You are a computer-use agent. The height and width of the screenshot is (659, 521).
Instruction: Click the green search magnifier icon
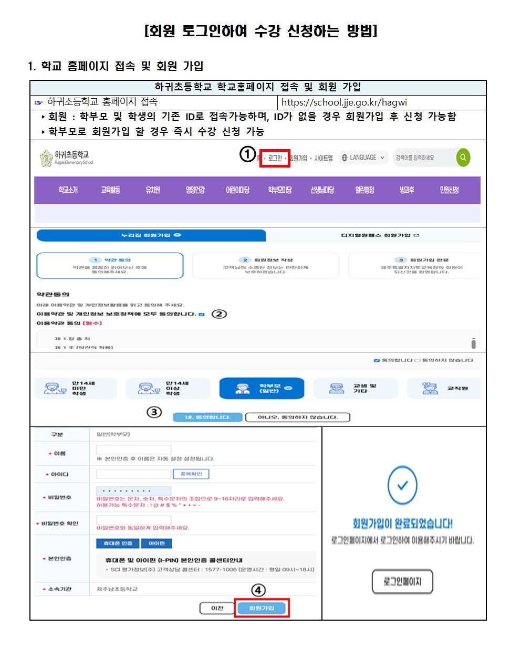[463, 158]
